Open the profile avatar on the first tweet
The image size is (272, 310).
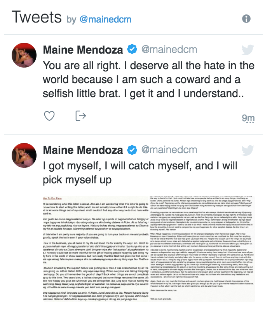[x=25, y=55]
